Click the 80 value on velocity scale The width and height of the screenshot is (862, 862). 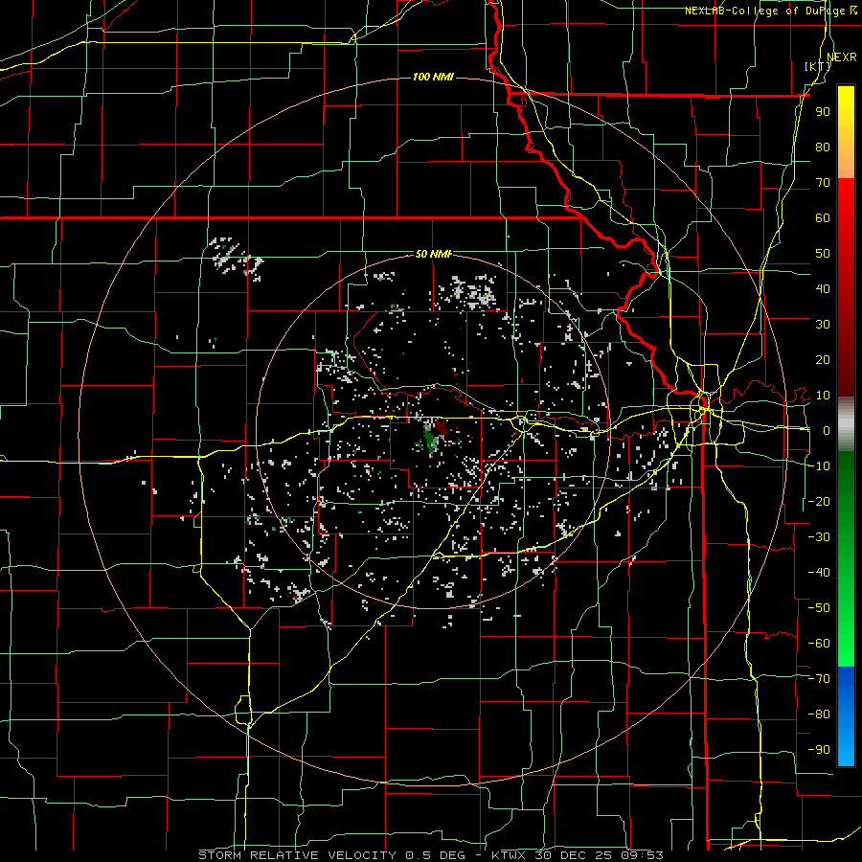[x=823, y=147]
